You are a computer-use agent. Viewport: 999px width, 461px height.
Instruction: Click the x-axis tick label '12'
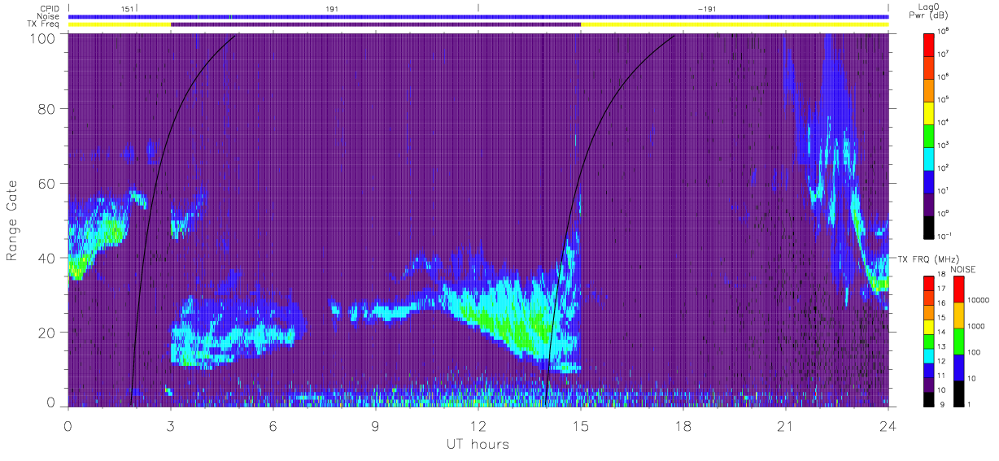(478, 426)
